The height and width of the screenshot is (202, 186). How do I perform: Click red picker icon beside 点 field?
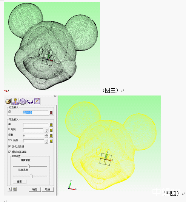(51, 113)
